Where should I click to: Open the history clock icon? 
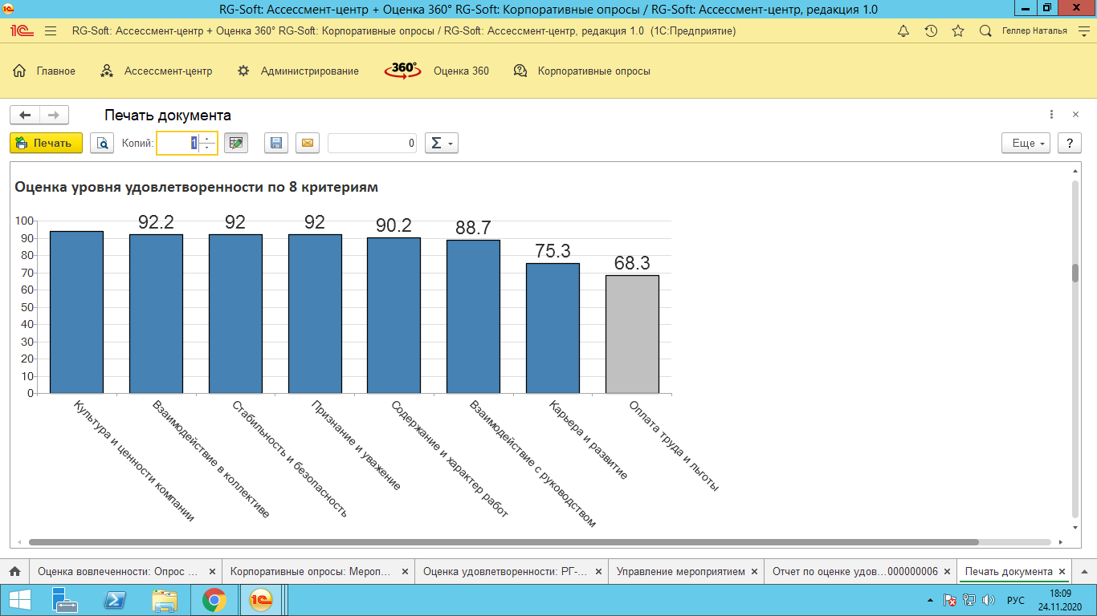[931, 31]
